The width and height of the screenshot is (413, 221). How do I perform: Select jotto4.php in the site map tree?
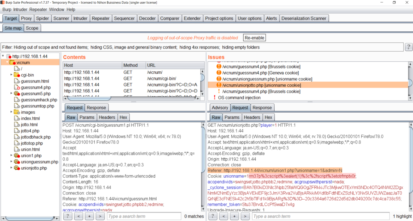coord(30,131)
